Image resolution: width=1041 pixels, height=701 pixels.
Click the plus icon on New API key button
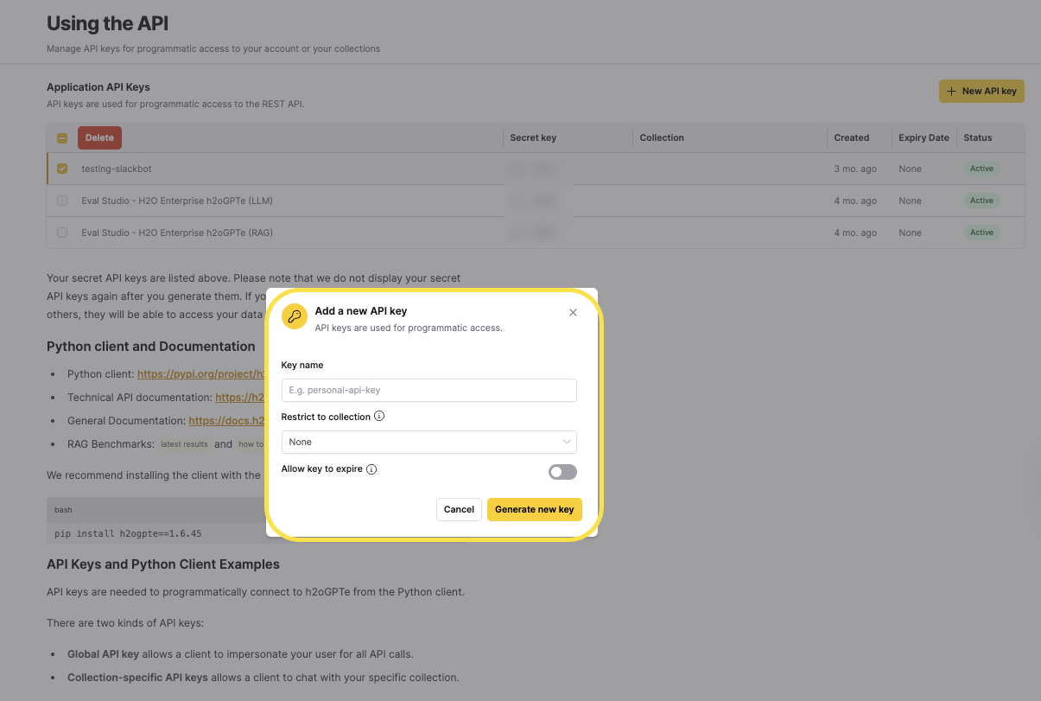pos(953,90)
